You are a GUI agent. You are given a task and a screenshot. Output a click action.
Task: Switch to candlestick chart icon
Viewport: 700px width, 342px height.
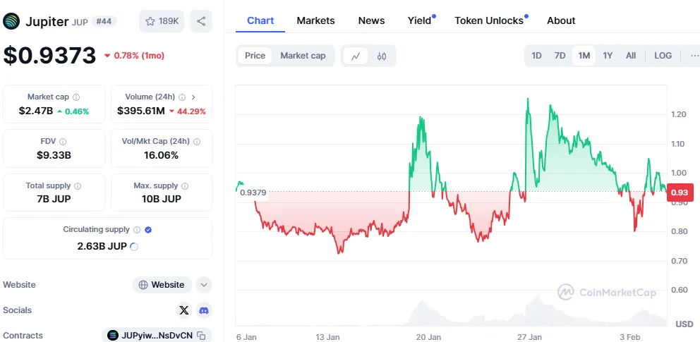click(382, 56)
